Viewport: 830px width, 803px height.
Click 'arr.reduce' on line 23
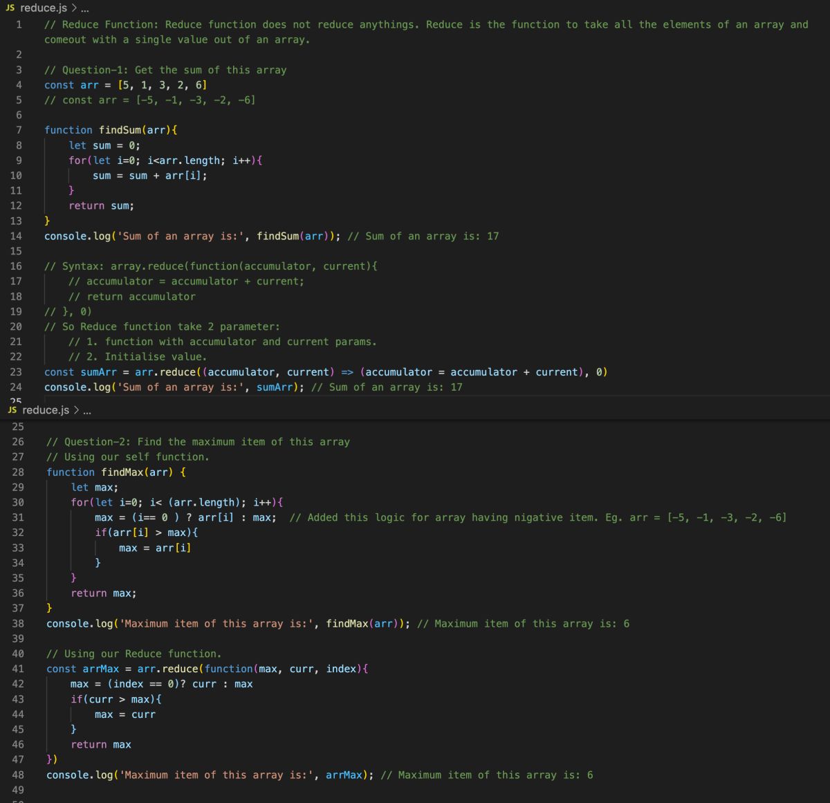click(165, 372)
